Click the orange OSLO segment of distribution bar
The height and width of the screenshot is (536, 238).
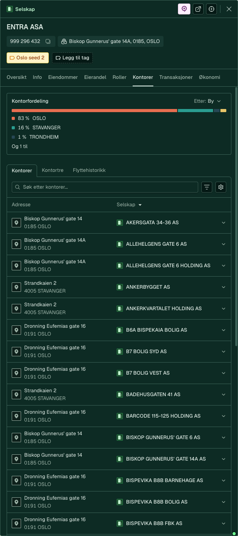94,111
